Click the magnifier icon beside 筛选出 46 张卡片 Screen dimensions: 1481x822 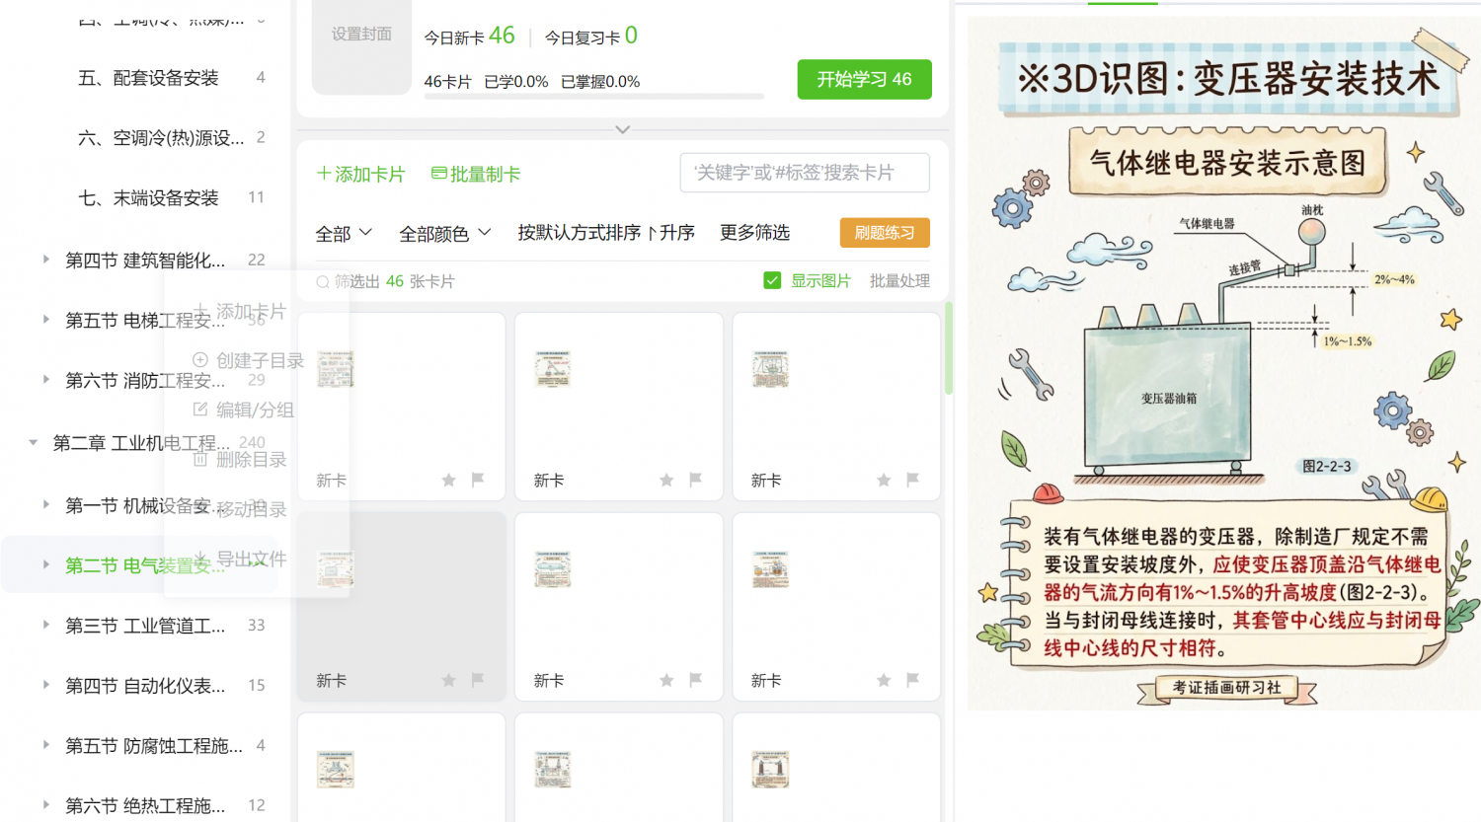pos(323,282)
